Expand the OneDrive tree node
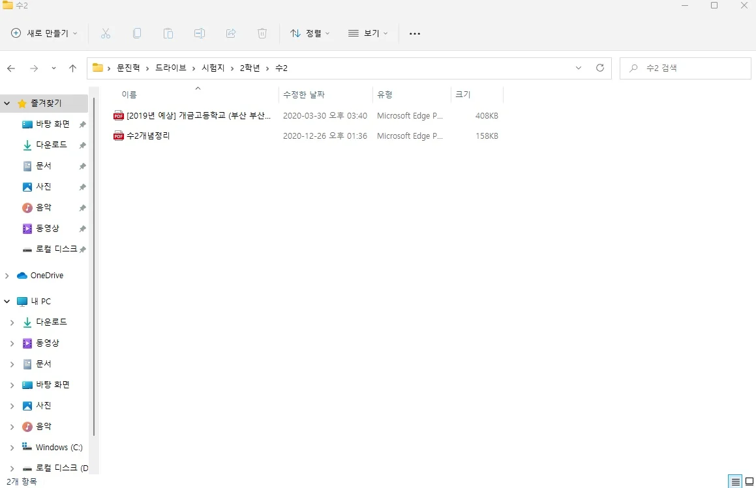756x488 pixels. click(x=7, y=276)
